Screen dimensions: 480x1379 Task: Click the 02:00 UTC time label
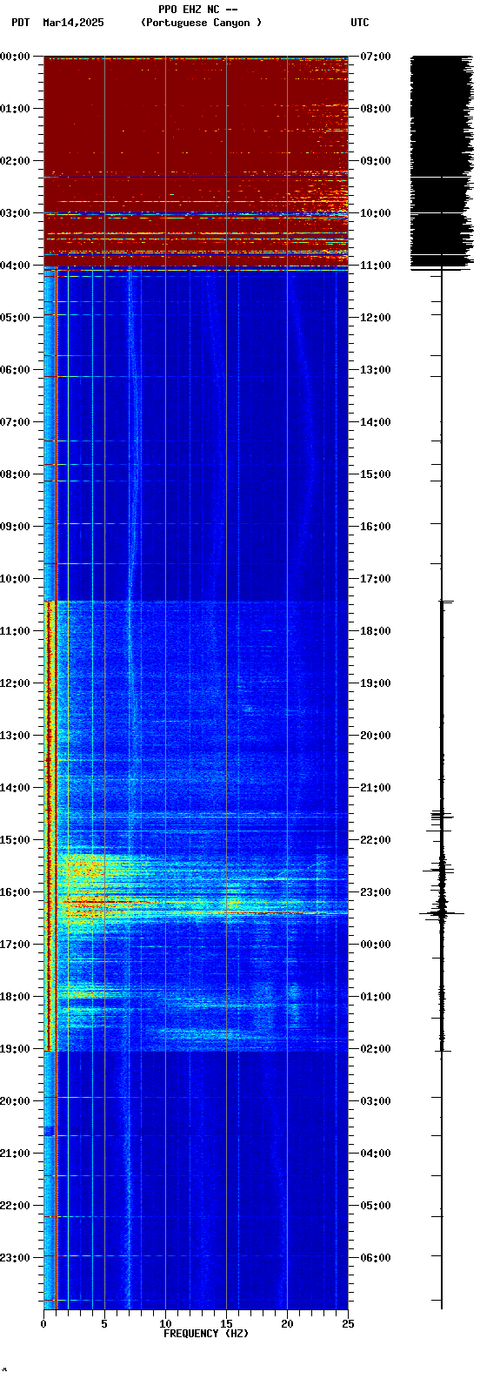click(x=375, y=1048)
